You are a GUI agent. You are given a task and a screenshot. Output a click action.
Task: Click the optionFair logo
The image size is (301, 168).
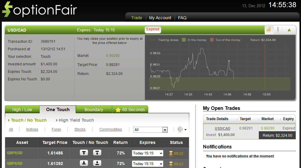(39, 10)
